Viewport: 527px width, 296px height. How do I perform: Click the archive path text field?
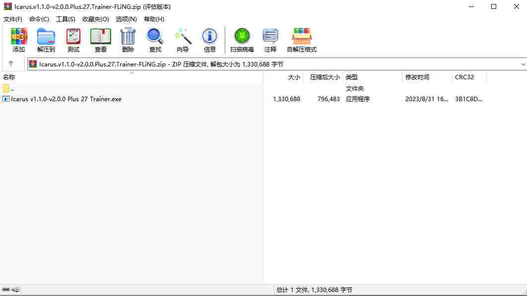point(277,64)
